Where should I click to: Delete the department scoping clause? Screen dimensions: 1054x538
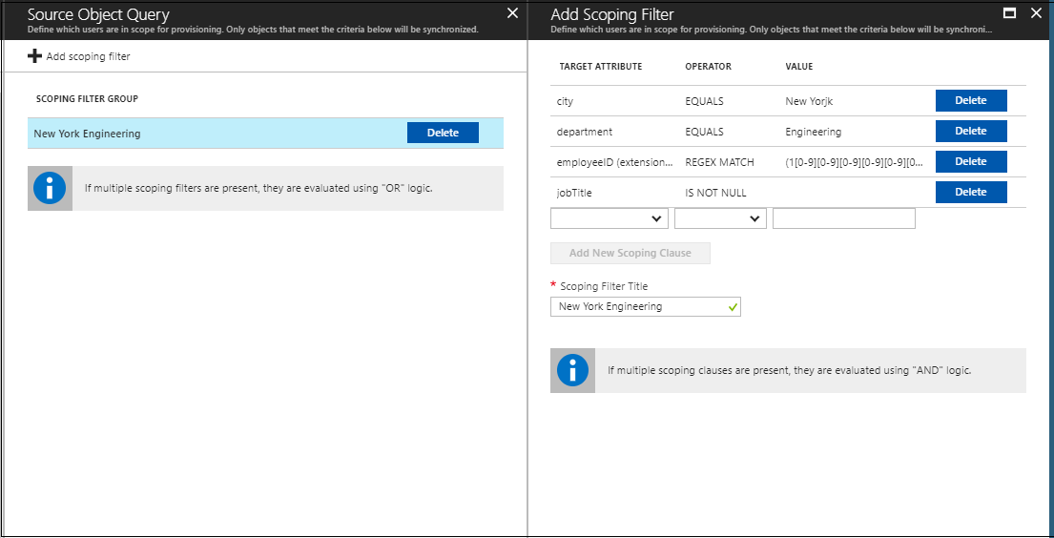click(970, 131)
